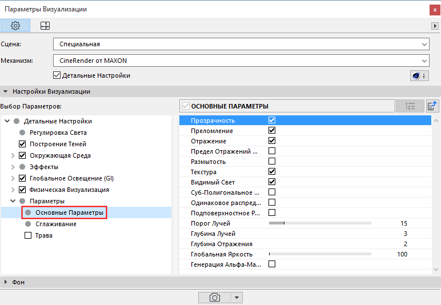This screenshot has height=305, width=441.
Task: Click the scroll down arrow of parameter list
Action: click(436, 269)
